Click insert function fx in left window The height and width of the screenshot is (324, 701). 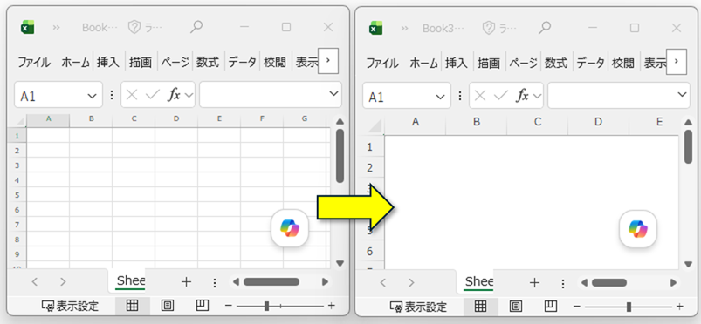pos(174,95)
